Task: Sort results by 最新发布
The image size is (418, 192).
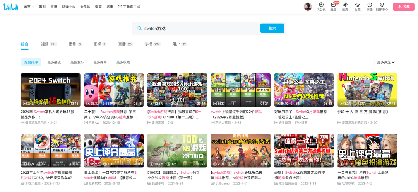Action: click(77, 62)
